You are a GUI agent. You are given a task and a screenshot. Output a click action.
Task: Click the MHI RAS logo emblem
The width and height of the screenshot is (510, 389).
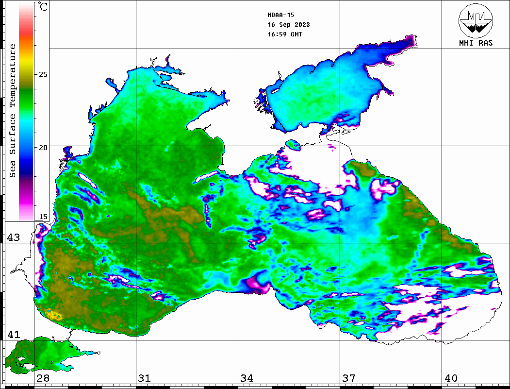pos(476,21)
